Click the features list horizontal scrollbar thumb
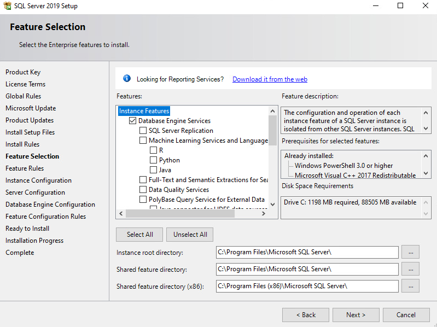 pyautogui.click(x=180, y=214)
